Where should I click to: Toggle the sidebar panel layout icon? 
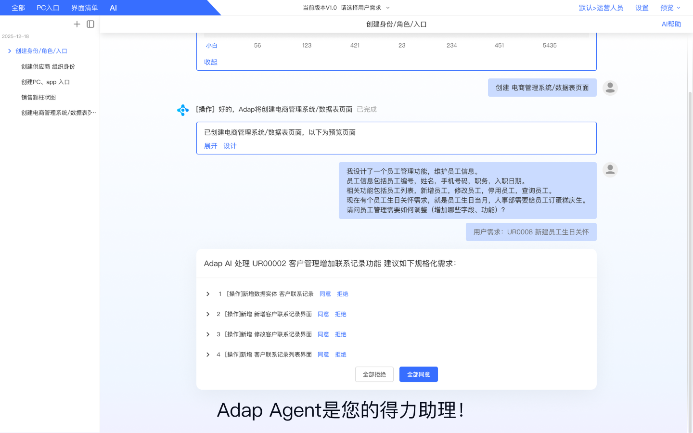pyautogui.click(x=90, y=24)
